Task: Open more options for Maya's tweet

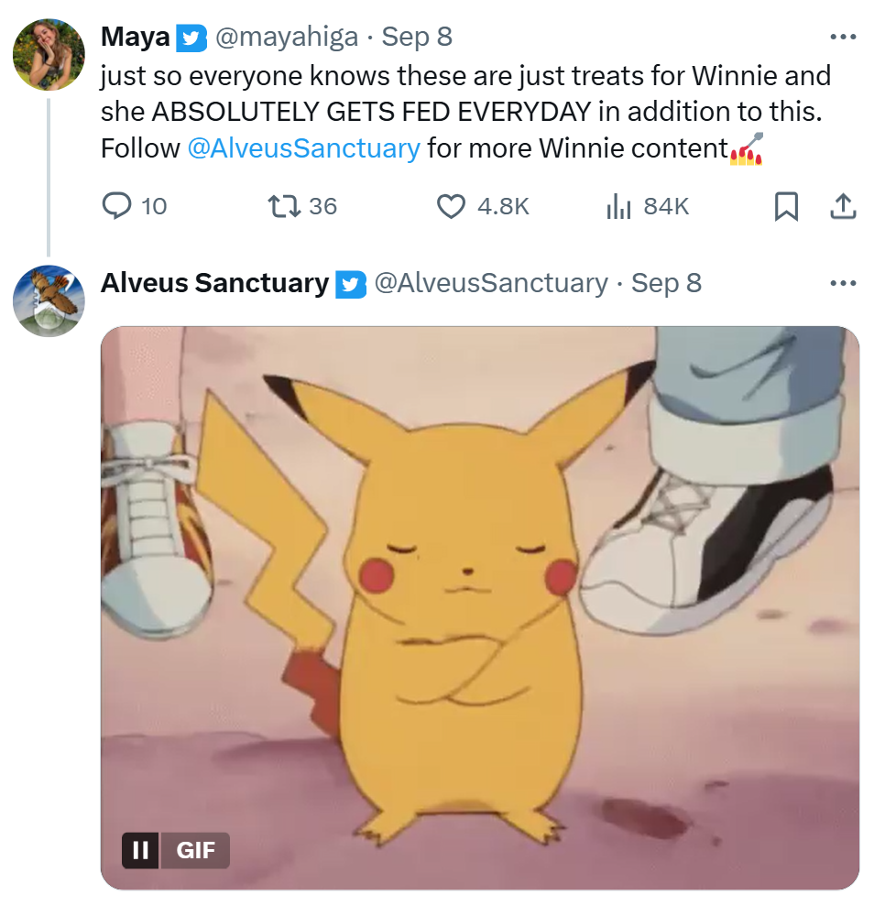Action: pyautogui.click(x=842, y=38)
